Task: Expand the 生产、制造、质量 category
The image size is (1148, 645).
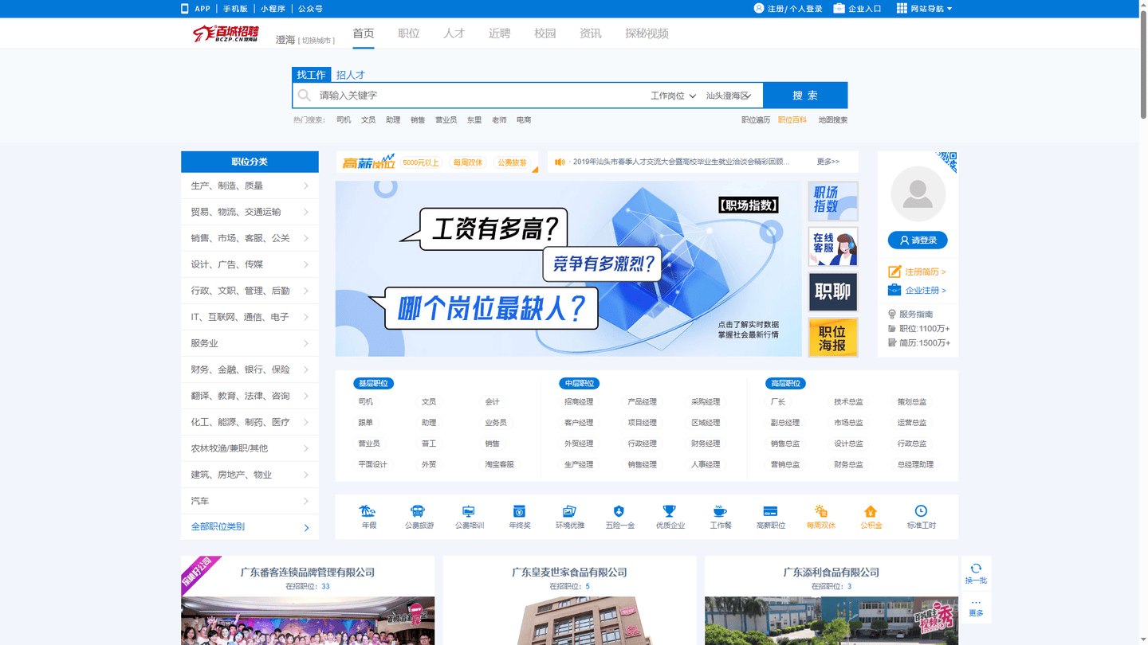Action: click(x=250, y=186)
